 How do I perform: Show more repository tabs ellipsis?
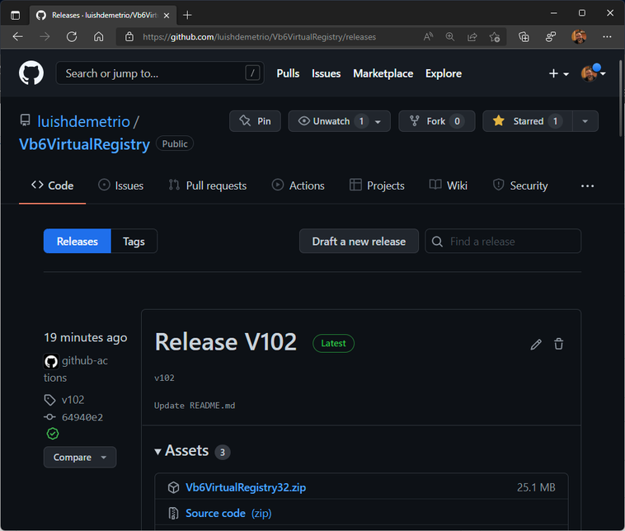[587, 186]
